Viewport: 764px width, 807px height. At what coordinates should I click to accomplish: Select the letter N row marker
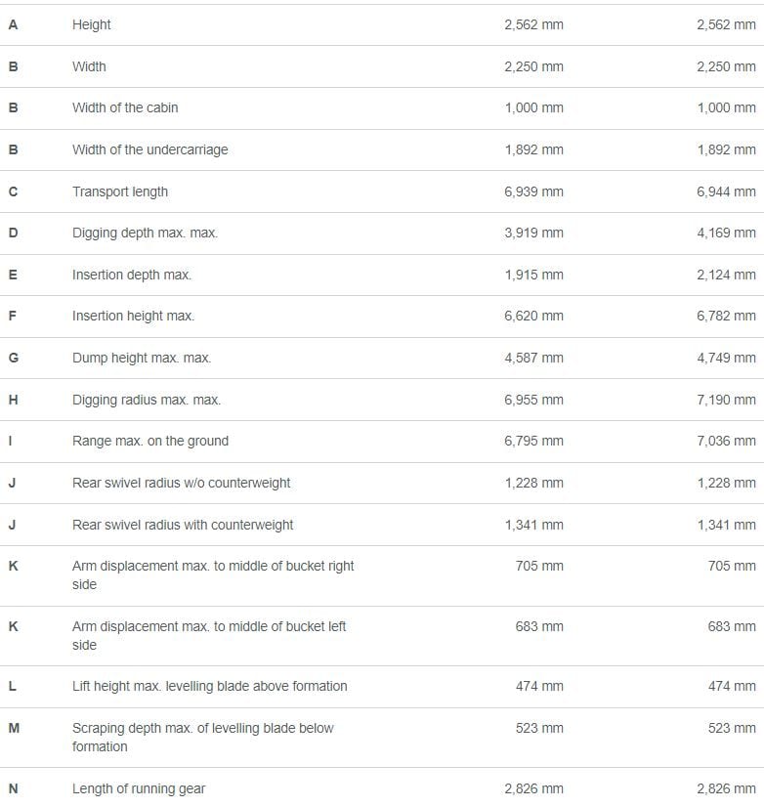tap(14, 788)
